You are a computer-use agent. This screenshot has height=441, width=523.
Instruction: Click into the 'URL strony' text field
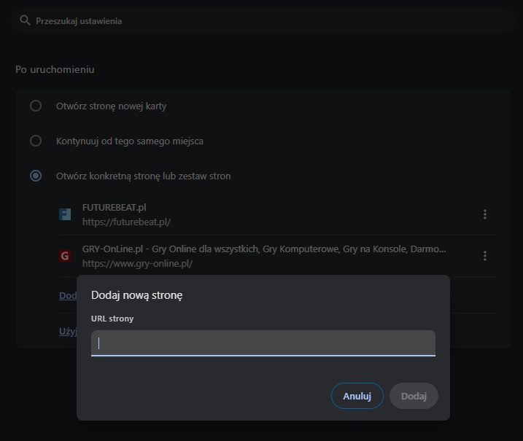(263, 343)
